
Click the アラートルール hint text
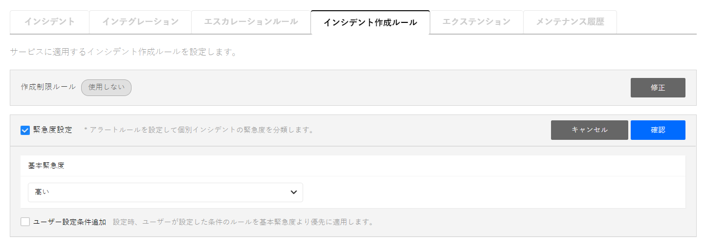pyautogui.click(x=199, y=130)
